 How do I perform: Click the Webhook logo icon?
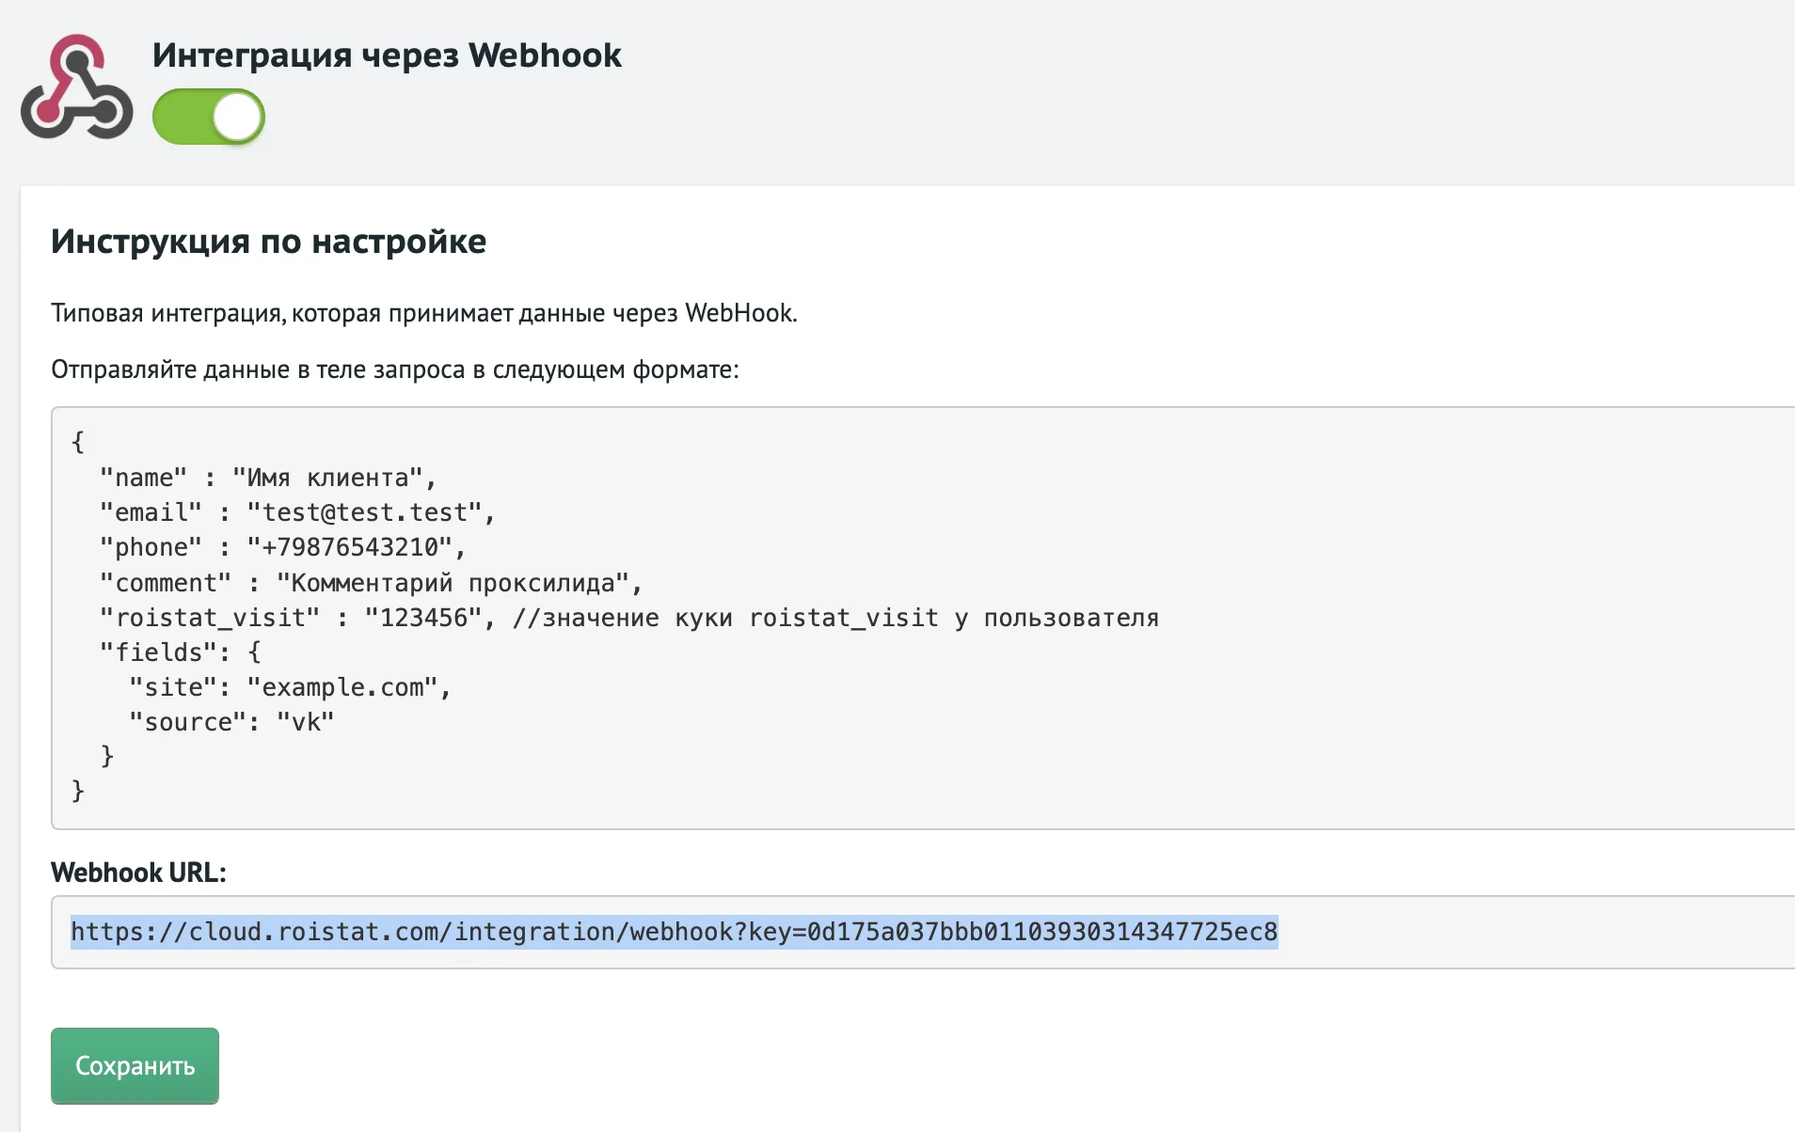(x=77, y=87)
